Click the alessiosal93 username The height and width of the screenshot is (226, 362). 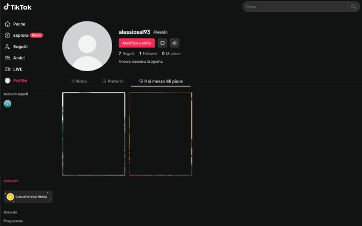[134, 32]
